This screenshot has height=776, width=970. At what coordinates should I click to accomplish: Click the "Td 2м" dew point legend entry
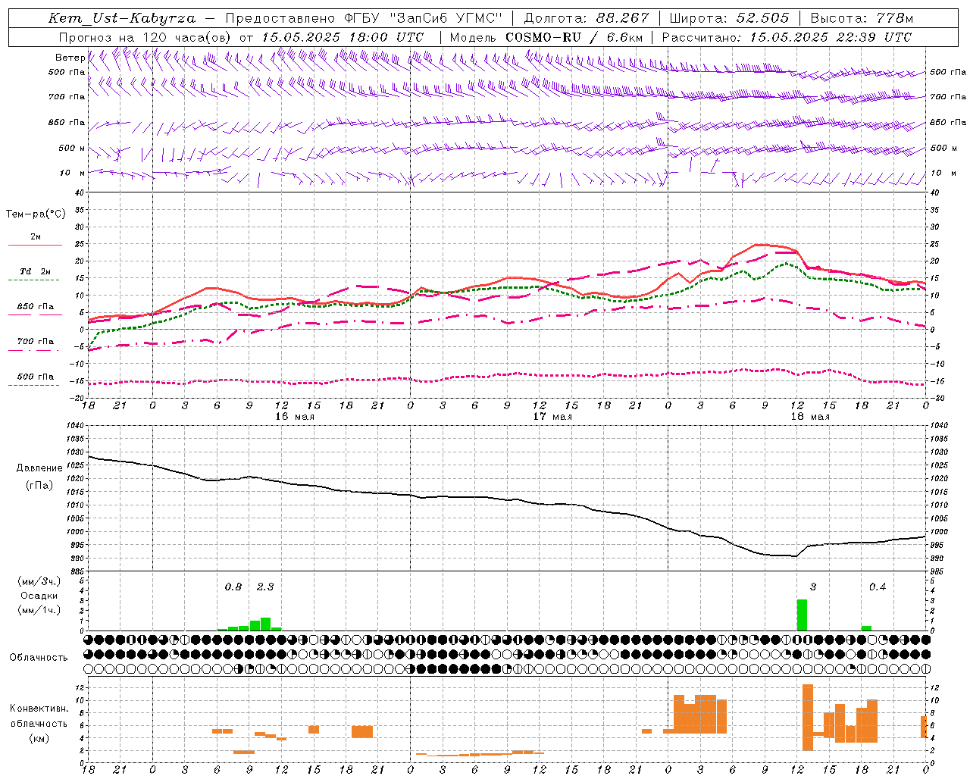click(x=36, y=271)
